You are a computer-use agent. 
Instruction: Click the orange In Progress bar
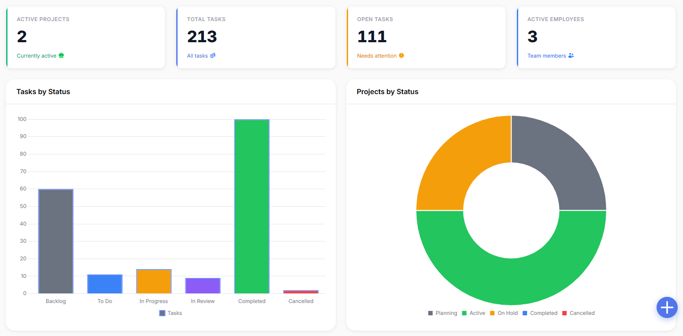pos(154,281)
